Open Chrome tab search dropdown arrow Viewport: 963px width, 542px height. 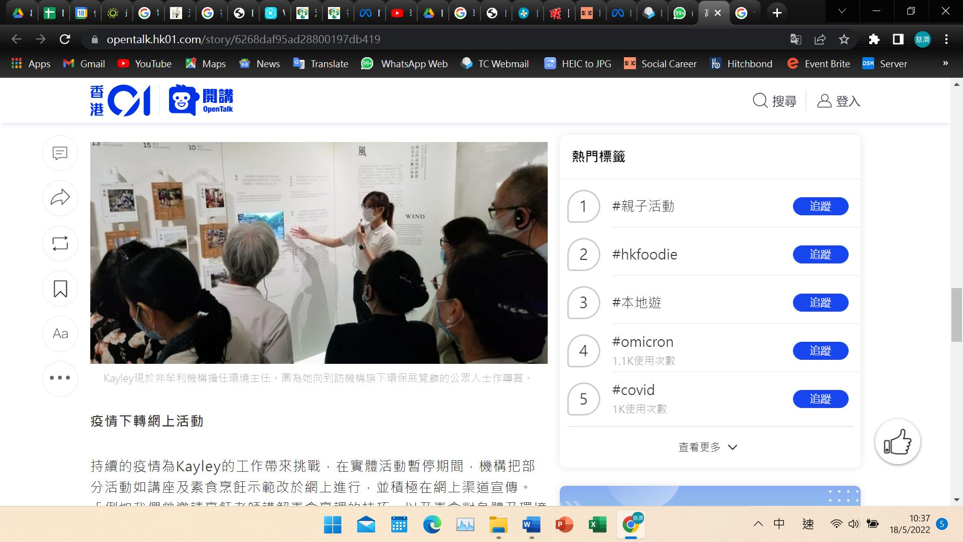click(x=842, y=12)
